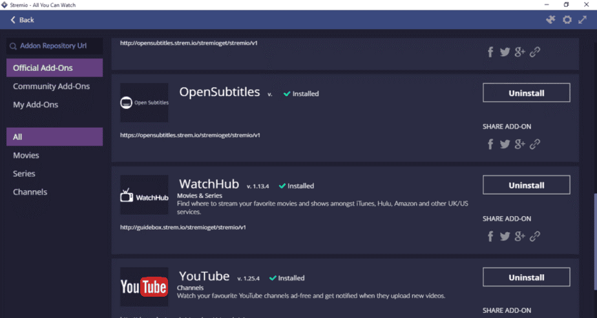Filter add-ons by Series
Image resolution: width=597 pixels, height=318 pixels.
pyautogui.click(x=54, y=174)
